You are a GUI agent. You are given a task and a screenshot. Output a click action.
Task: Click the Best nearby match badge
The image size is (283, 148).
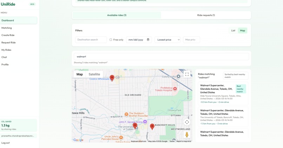pos(241,89)
